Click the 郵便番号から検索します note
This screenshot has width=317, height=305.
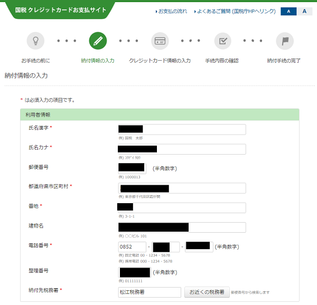[x=250, y=292]
